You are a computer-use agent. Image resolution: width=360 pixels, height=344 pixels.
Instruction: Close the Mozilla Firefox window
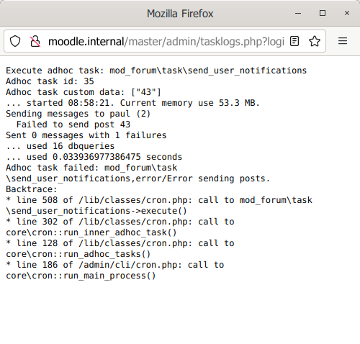(347, 13)
